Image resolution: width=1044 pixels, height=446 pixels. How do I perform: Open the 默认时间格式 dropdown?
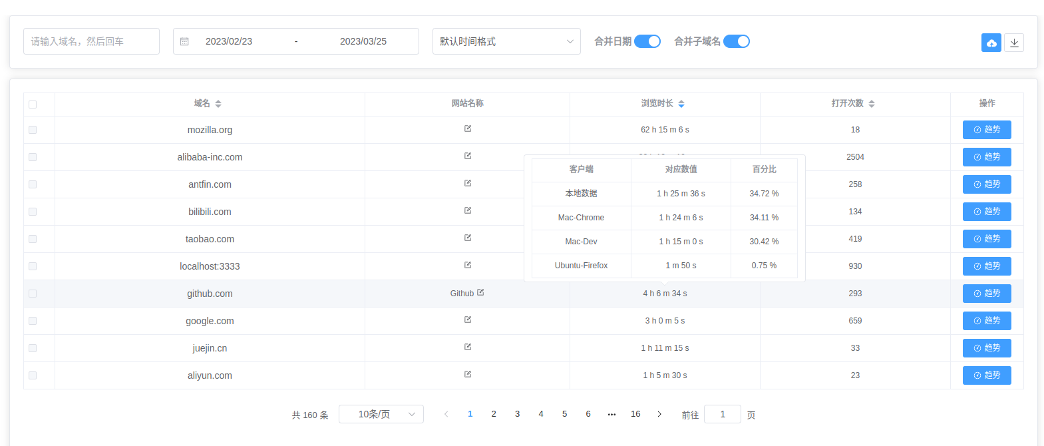point(506,41)
